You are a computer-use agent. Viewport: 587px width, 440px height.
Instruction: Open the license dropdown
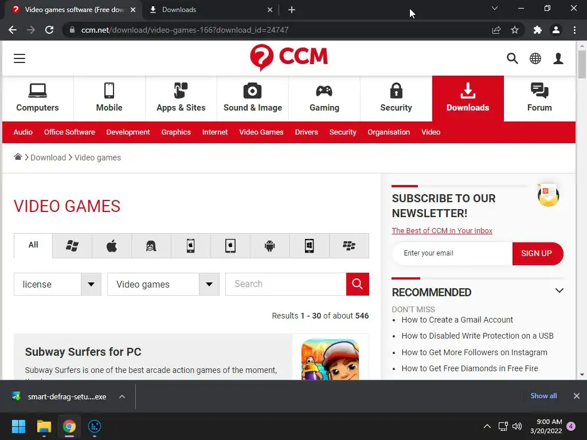click(58, 284)
